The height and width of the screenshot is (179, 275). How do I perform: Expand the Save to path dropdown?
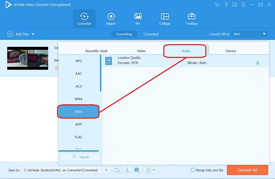(x=106, y=170)
